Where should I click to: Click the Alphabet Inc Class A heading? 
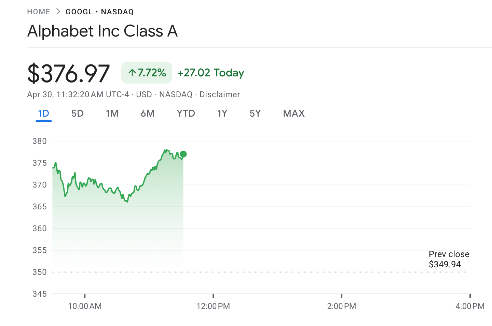point(102,31)
